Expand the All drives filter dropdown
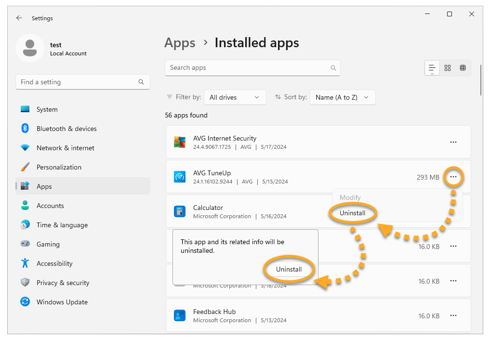Image resolution: width=490 pixels, height=340 pixels. point(235,97)
